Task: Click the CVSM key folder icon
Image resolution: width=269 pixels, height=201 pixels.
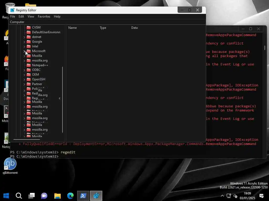Action: [29, 27]
